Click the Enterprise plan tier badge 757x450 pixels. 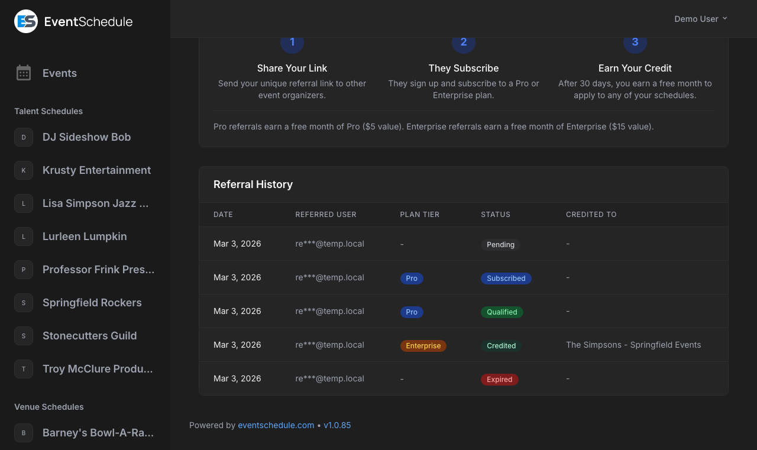pyautogui.click(x=423, y=345)
